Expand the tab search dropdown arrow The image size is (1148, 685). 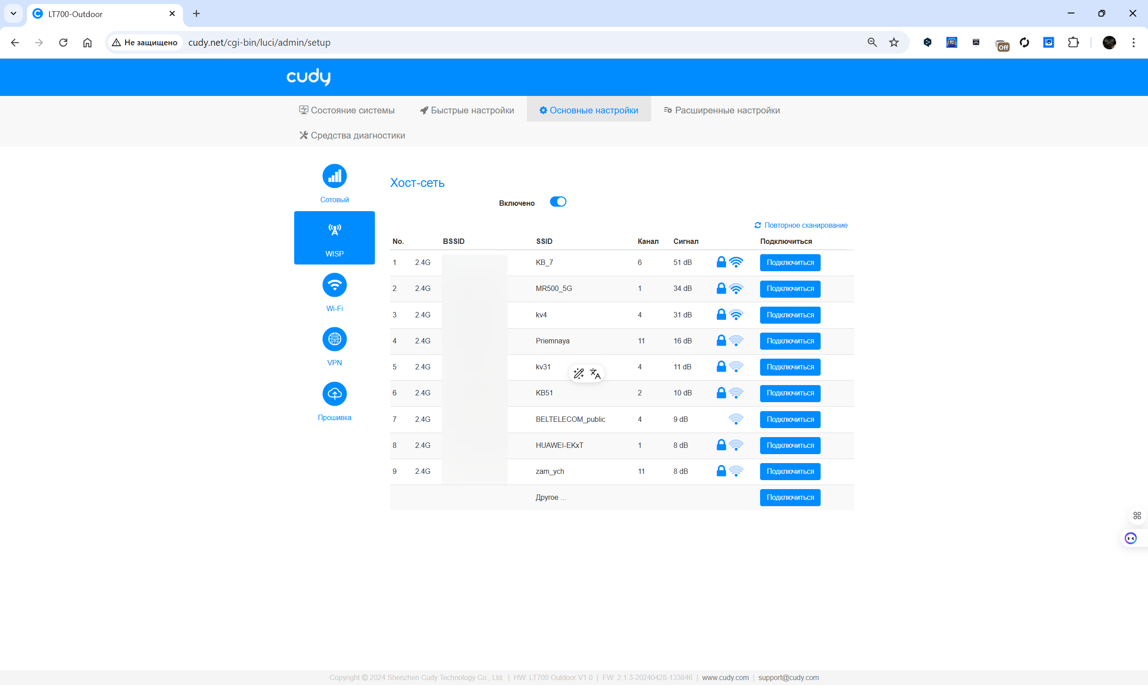point(13,13)
